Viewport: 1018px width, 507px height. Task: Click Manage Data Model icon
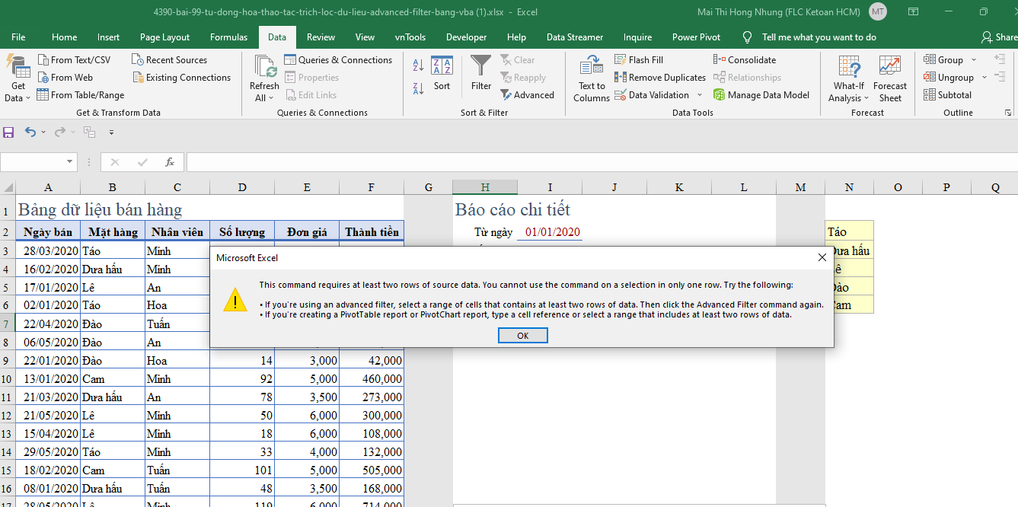(761, 95)
